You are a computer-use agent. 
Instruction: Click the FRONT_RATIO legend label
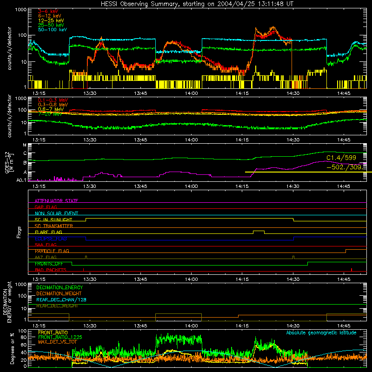click(x=53, y=332)
